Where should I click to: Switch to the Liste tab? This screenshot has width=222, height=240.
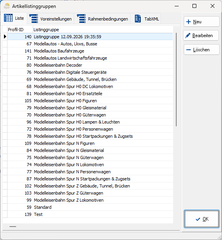tap(14, 18)
